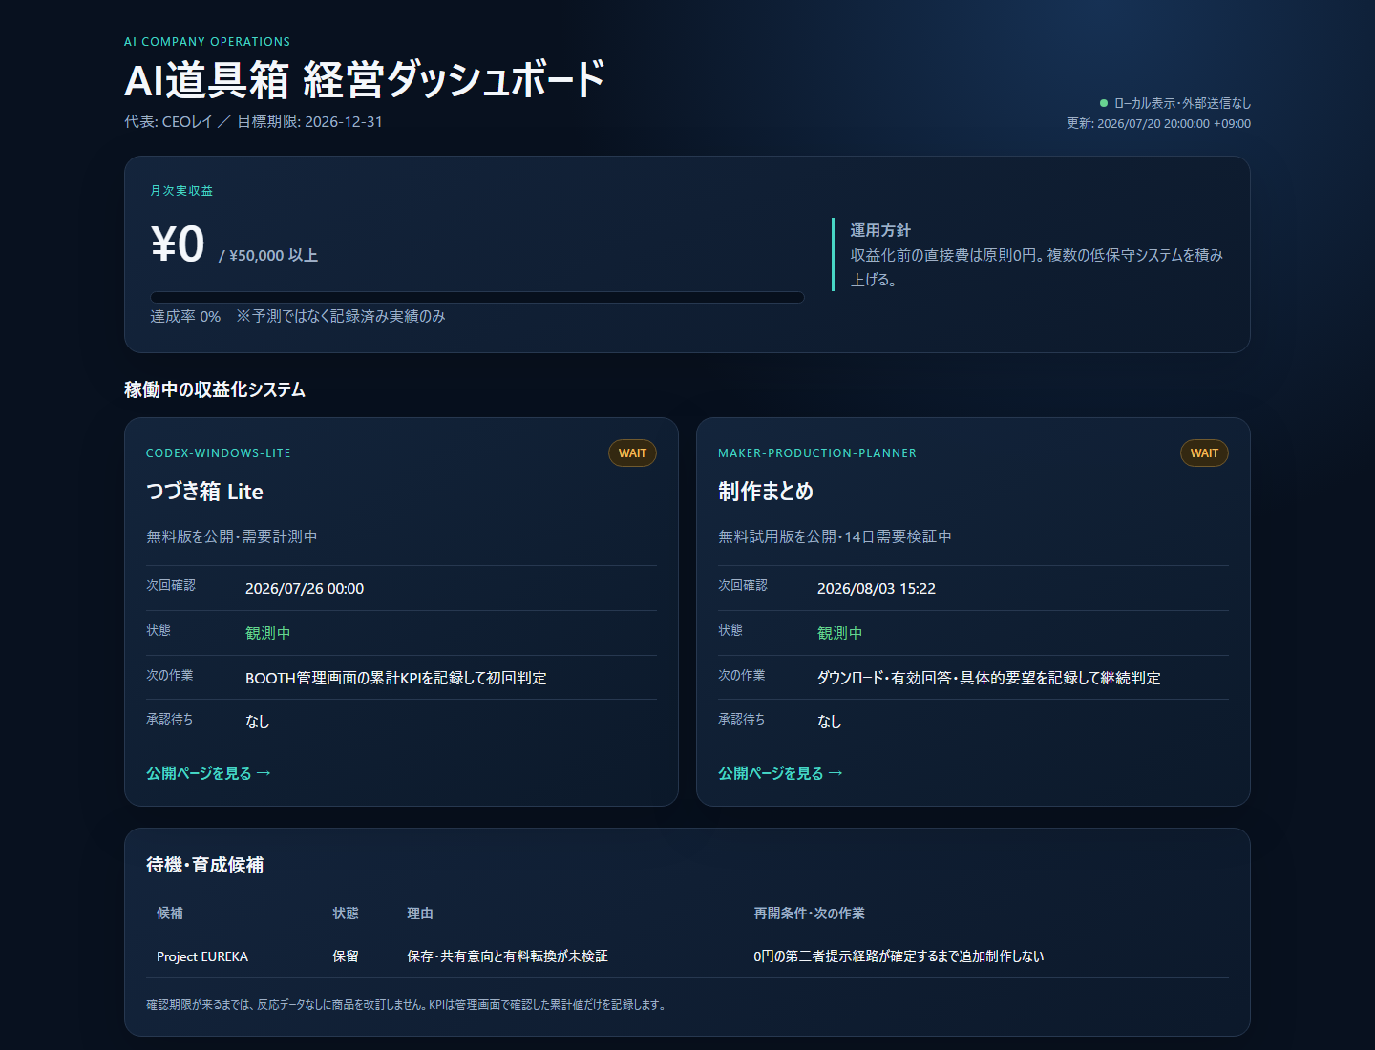Click date 2026/07/26 00:00
The height and width of the screenshot is (1050, 1375).
click(x=305, y=589)
